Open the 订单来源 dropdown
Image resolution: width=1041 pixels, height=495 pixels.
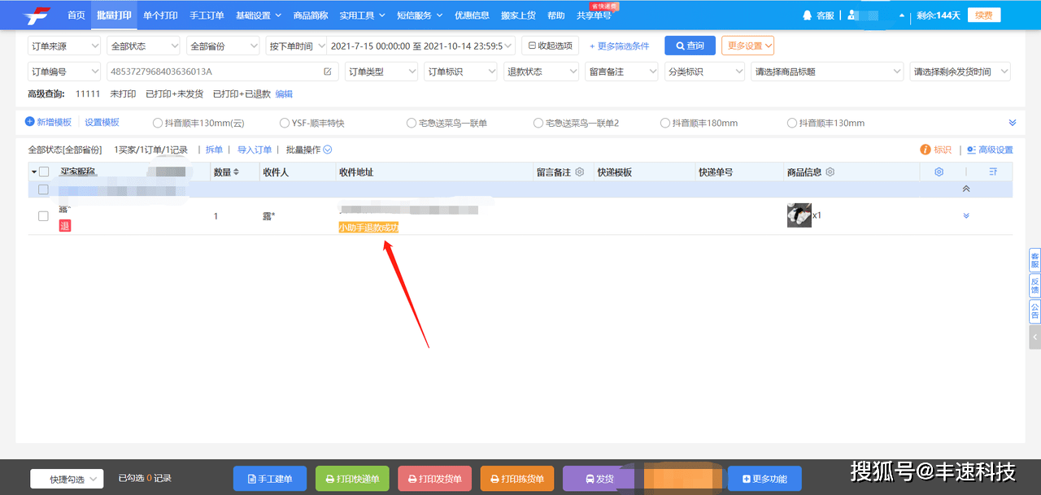click(x=64, y=46)
